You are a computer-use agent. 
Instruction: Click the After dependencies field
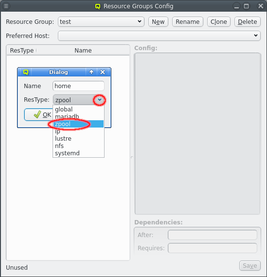[213, 235]
